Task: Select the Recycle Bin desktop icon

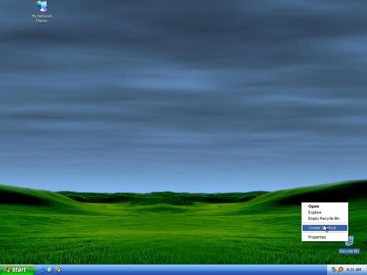Action: [x=349, y=241]
